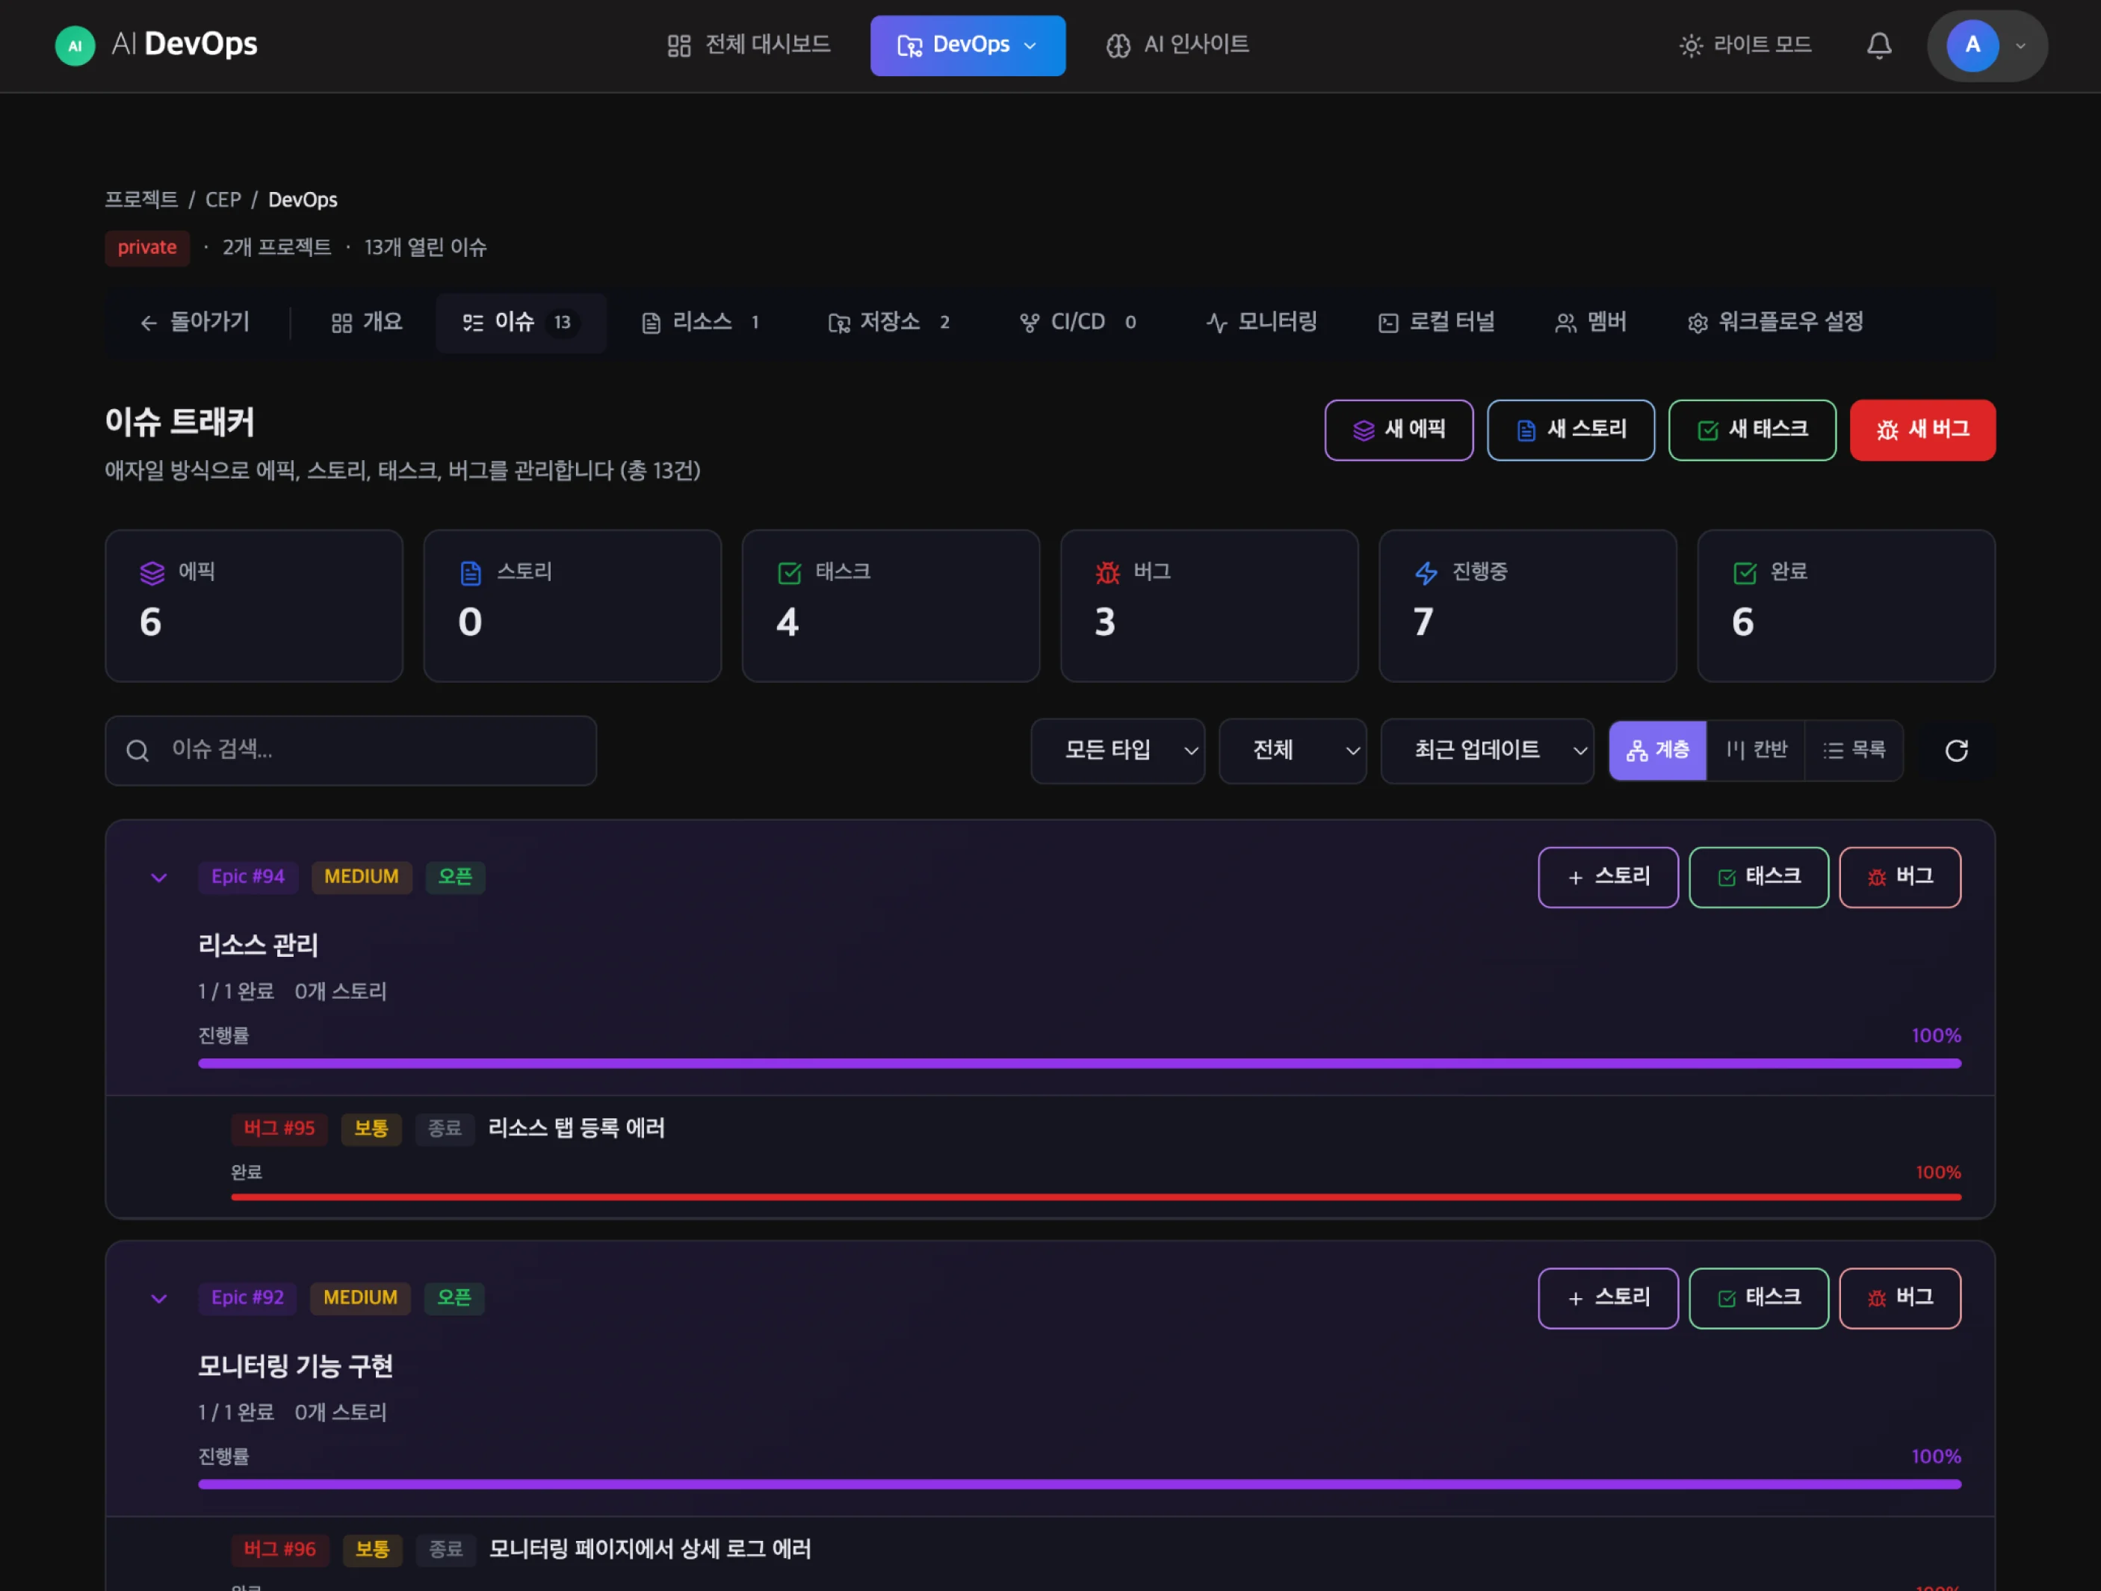2101x1591 pixels.
Task: Click the 리소스 document icon
Action: [651, 323]
